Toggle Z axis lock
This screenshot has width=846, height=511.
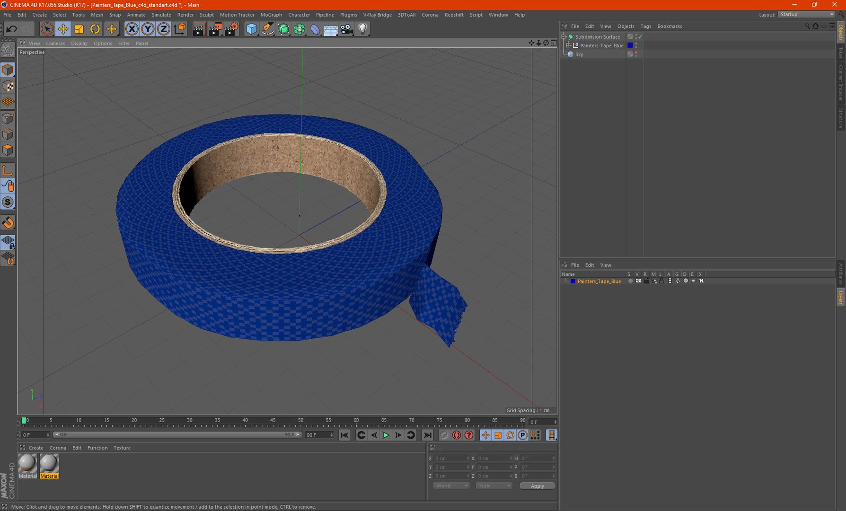click(x=164, y=29)
